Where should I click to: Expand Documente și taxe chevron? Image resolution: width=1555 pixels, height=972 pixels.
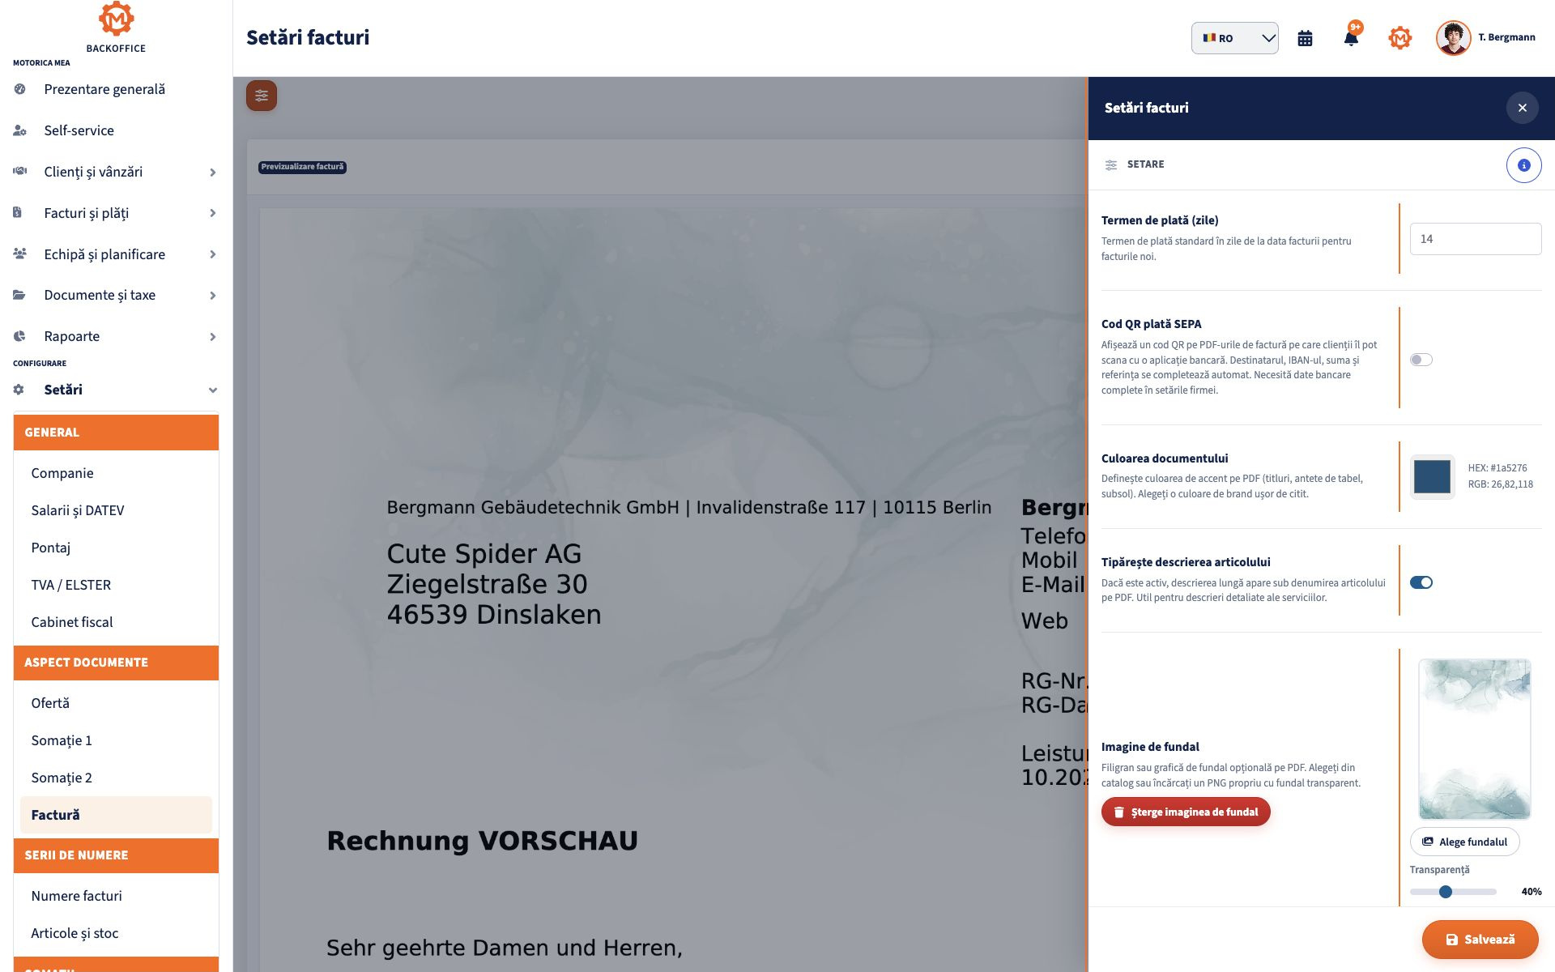[x=212, y=296]
